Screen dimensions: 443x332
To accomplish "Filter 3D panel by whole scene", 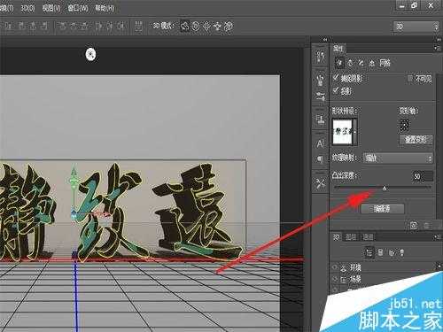I will 369,252.
